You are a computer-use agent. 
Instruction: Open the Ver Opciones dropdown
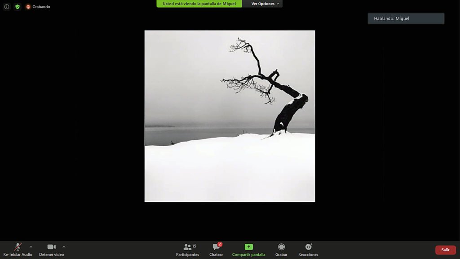click(265, 4)
